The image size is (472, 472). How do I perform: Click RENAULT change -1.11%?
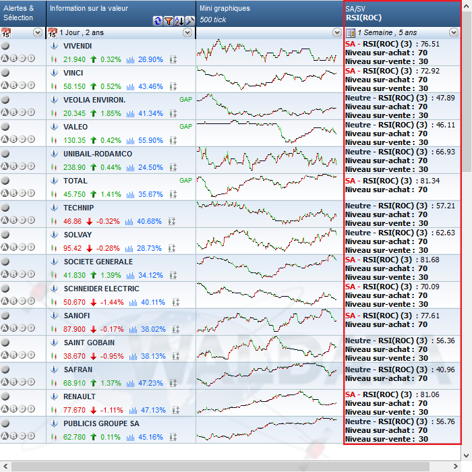[111, 410]
